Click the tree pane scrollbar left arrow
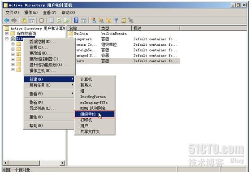This screenshot has width=250, height=173. pos(5,163)
